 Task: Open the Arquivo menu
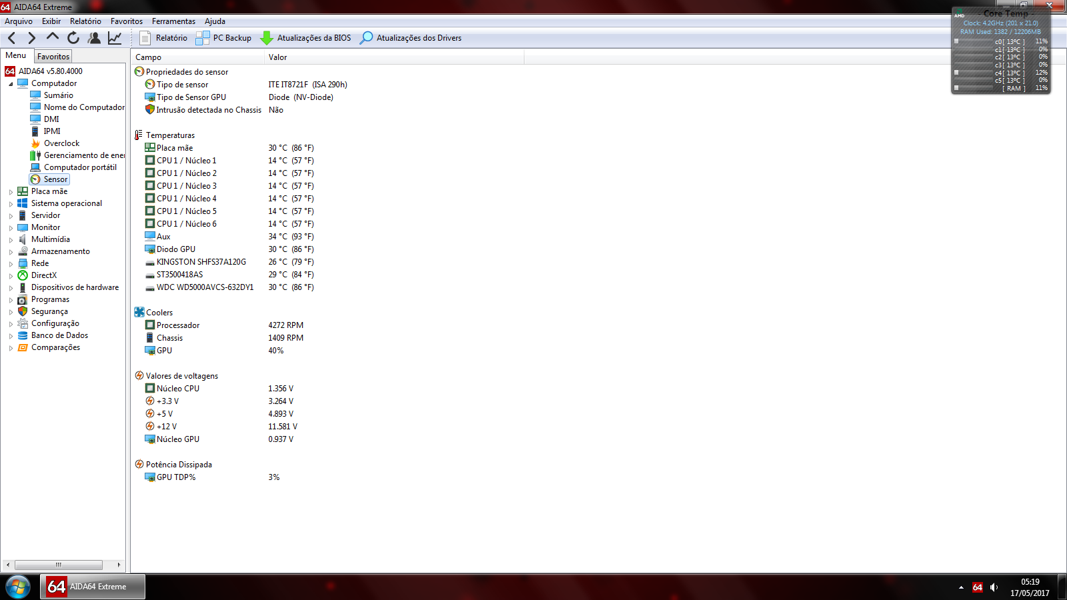pos(19,21)
